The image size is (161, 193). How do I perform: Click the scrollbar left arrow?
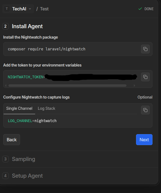tap(6, 85)
